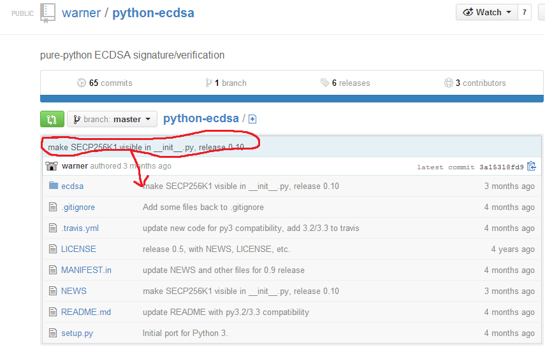Open NEWS row commit message link
This screenshot has height=350, width=545.
(241, 291)
